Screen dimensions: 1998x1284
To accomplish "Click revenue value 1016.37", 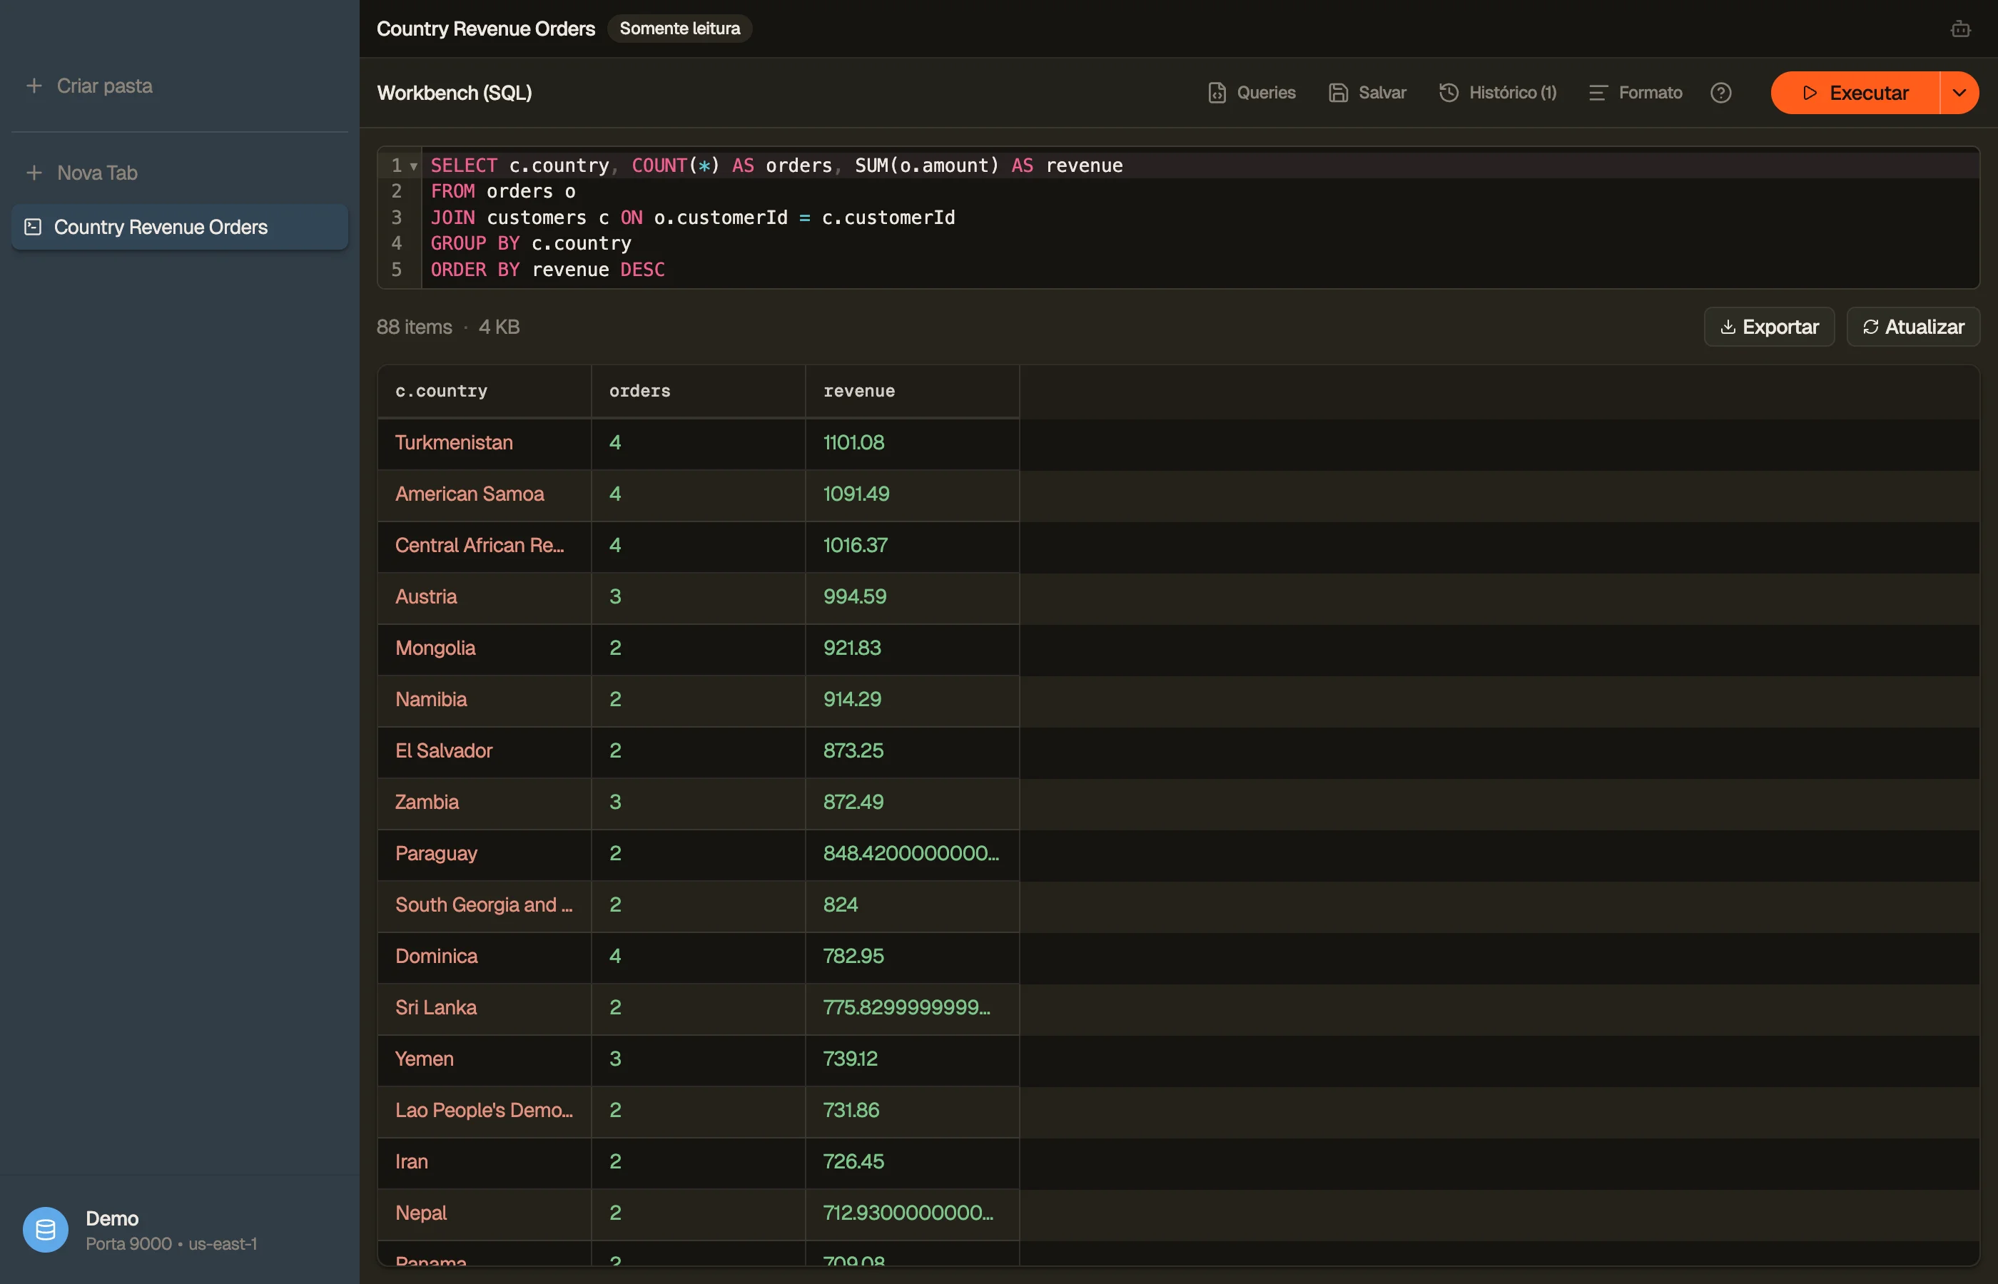I will point(856,545).
